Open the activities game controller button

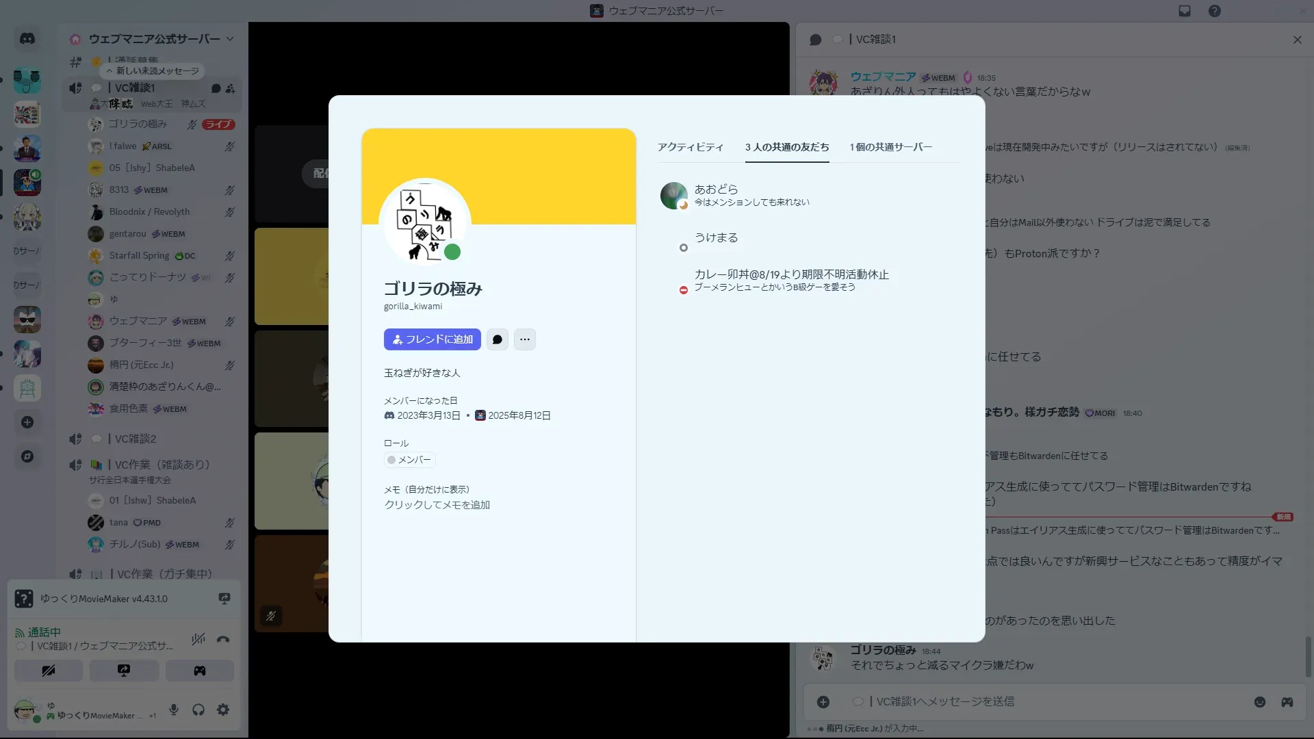coord(200,671)
